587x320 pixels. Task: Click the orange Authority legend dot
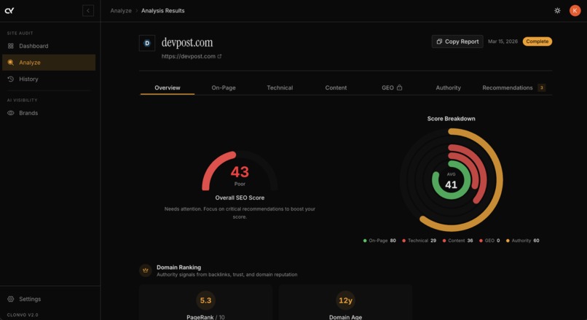pos(508,241)
